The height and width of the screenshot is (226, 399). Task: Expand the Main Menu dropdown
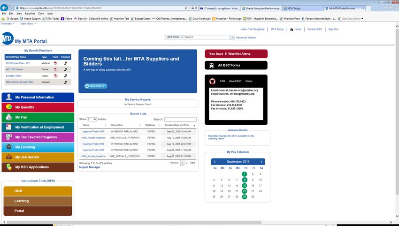coord(28,23)
